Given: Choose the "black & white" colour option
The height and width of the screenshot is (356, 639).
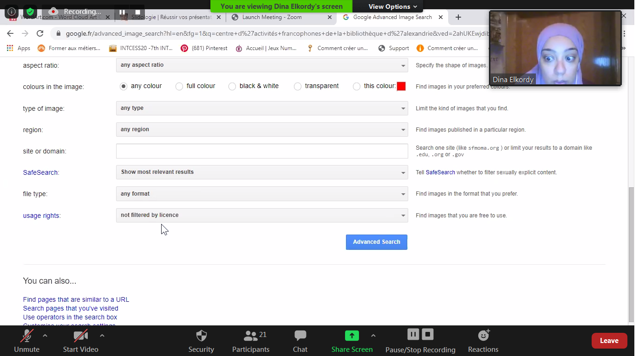Looking at the screenshot, I should click(232, 86).
